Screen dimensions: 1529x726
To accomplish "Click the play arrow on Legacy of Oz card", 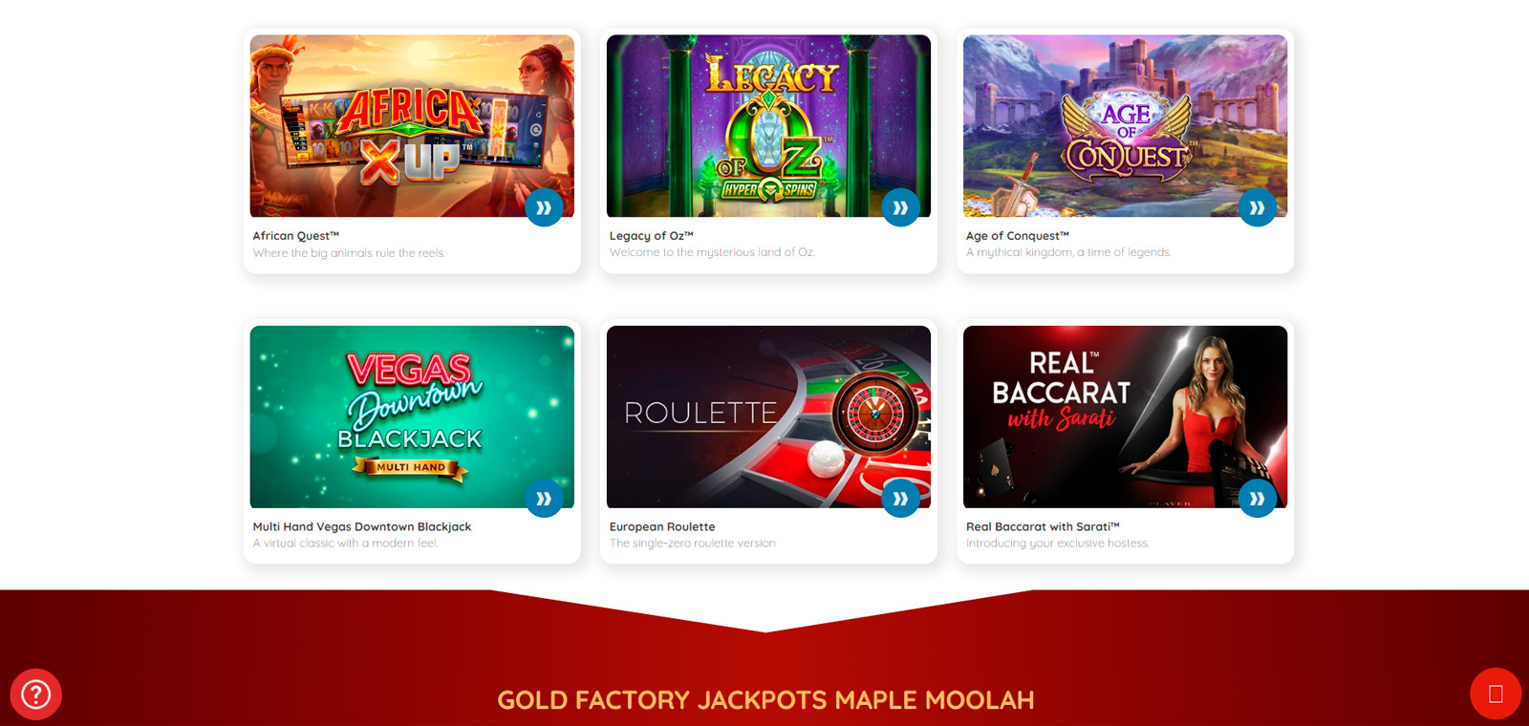I will click(x=900, y=207).
